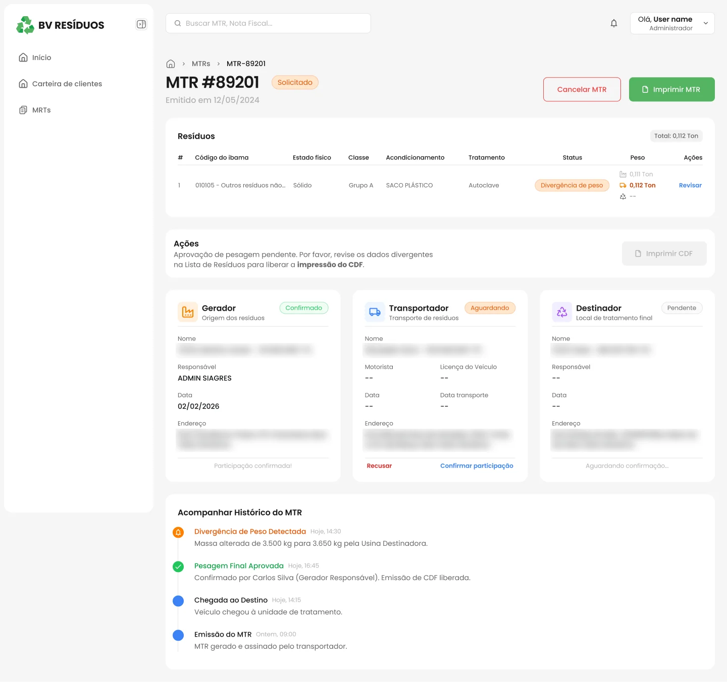Click the Solicitado status badge

(x=295, y=82)
